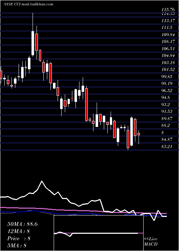Click the 96.52 price level label
This screenshot has height=251, width=179.
click(167, 91)
